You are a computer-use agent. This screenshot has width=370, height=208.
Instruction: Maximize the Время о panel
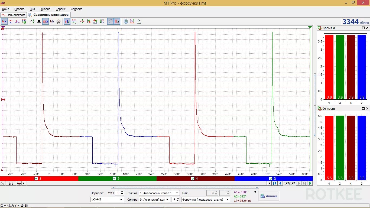[x=363, y=28]
